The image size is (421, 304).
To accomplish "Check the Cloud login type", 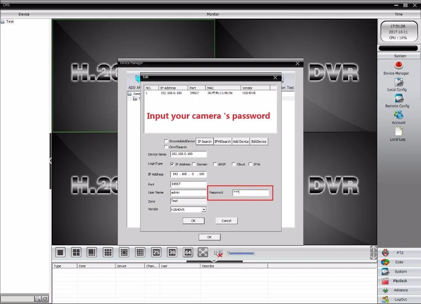I will (x=234, y=164).
